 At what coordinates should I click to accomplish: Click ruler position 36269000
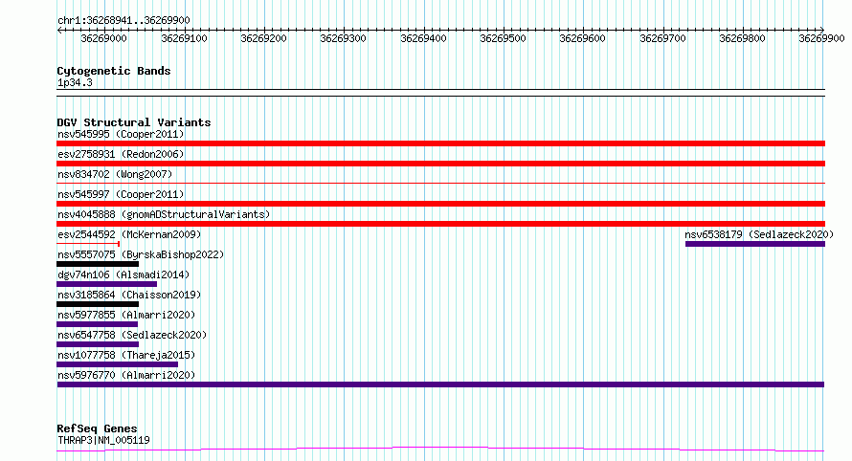[103, 38]
